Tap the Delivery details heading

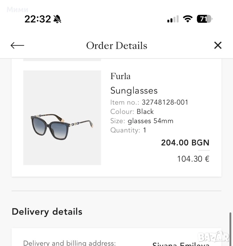(47, 212)
